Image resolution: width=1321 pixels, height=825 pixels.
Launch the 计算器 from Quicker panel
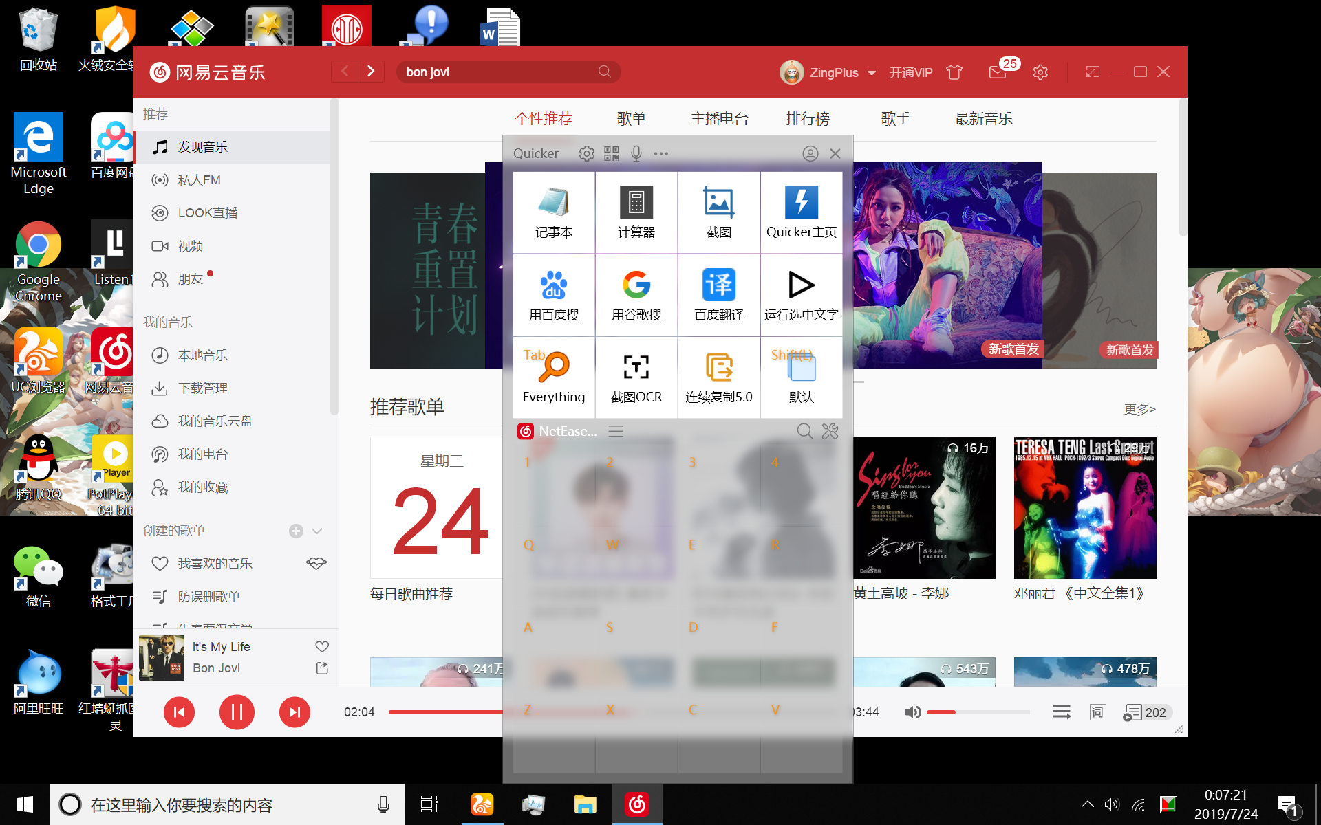coord(636,212)
